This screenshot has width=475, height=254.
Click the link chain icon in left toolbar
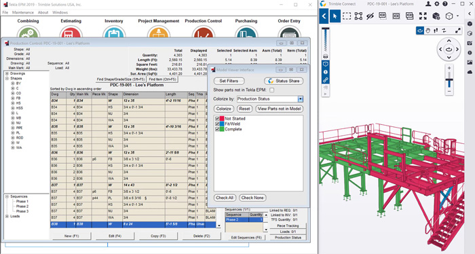coord(325,80)
